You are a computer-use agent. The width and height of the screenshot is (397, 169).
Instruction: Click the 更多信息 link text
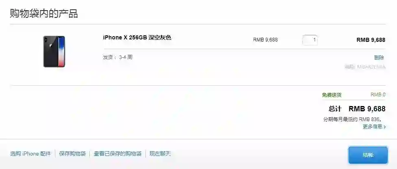373,127
